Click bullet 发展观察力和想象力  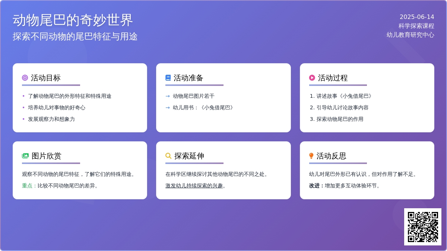coord(51,119)
